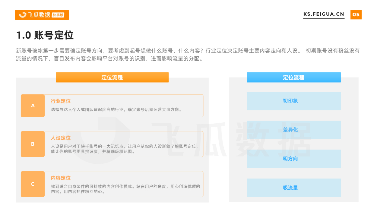Screen dimensions: 377x212
Task: Select the orange A block
Action: pyautogui.click(x=33, y=106)
